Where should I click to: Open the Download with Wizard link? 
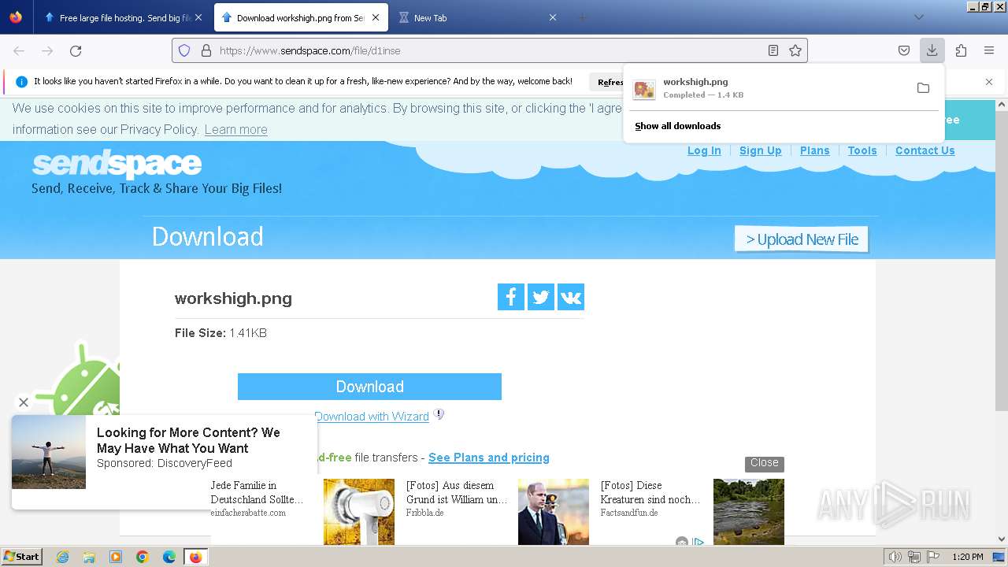(372, 417)
